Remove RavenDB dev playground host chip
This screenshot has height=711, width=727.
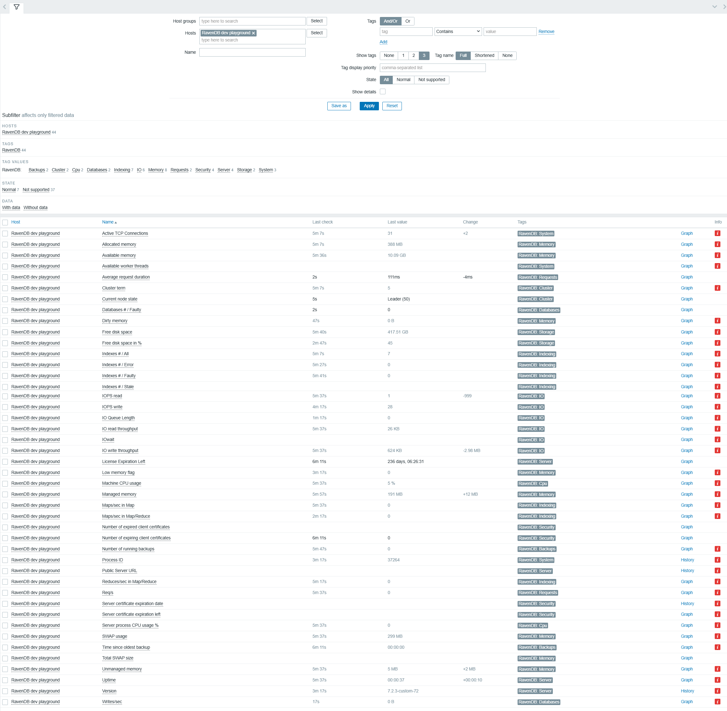coord(253,33)
